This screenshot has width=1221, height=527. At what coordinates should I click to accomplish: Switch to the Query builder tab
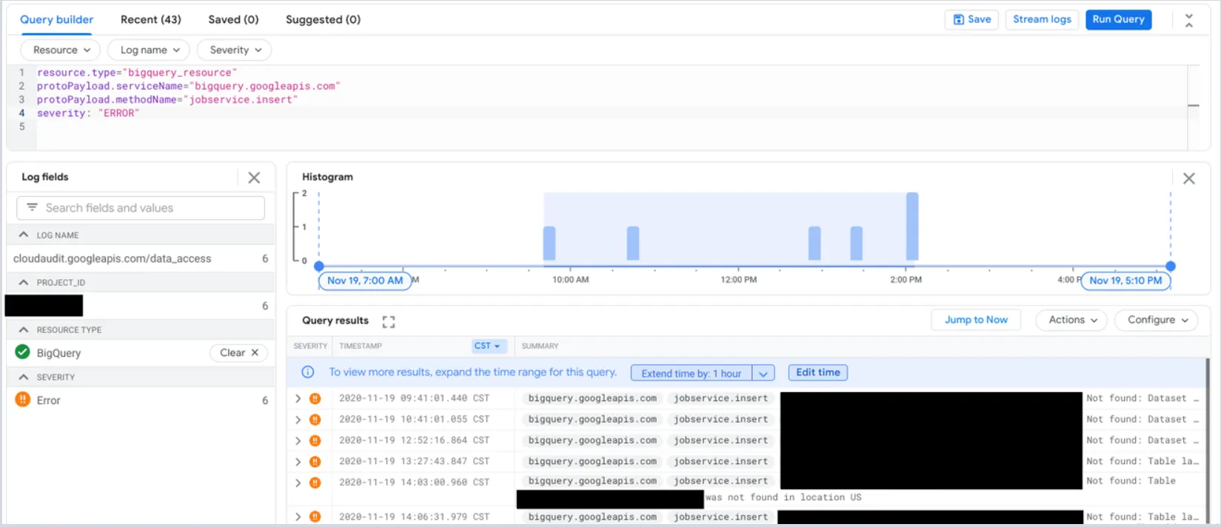tap(56, 19)
